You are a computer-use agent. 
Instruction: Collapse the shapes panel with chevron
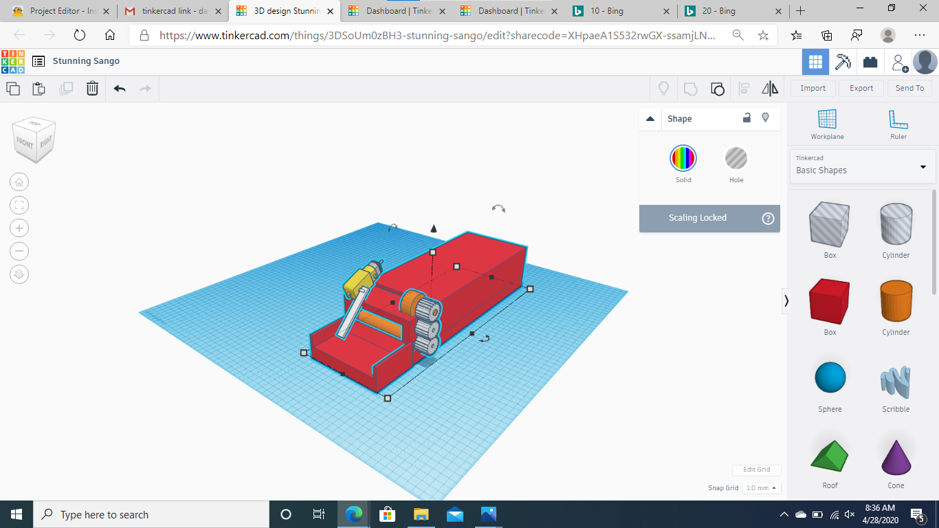click(786, 300)
